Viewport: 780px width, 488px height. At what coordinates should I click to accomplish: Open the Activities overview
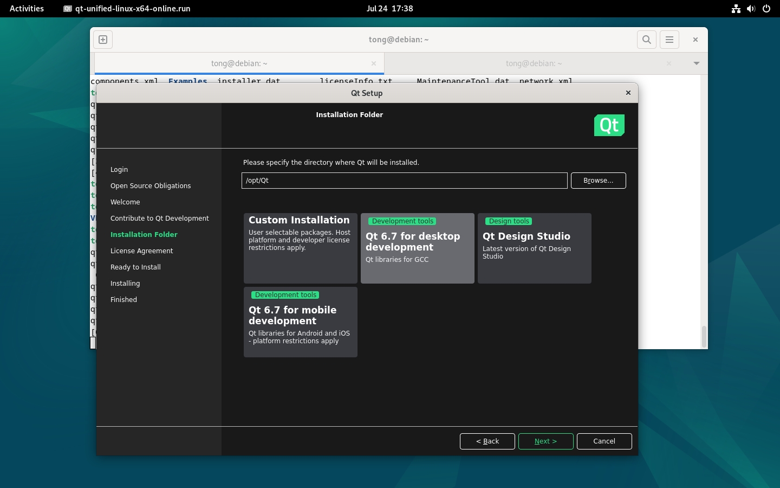tap(27, 9)
